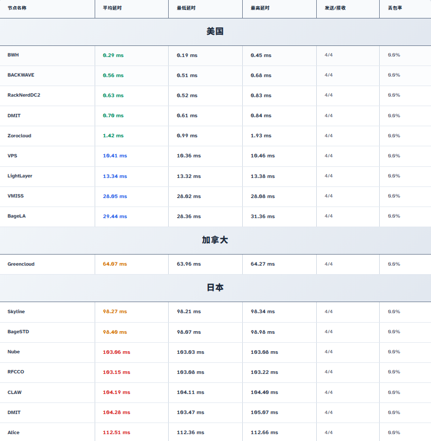Click the 节点名称 column header
This screenshot has height=441, width=431.
[x=17, y=8]
